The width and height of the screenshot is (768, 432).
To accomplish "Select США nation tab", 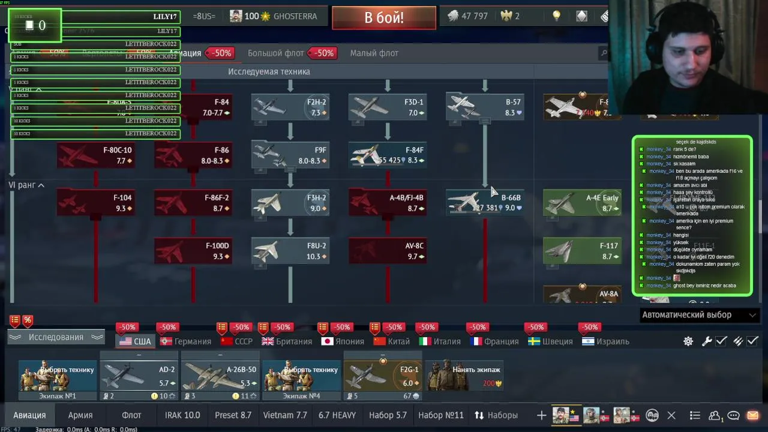I will 135,341.
